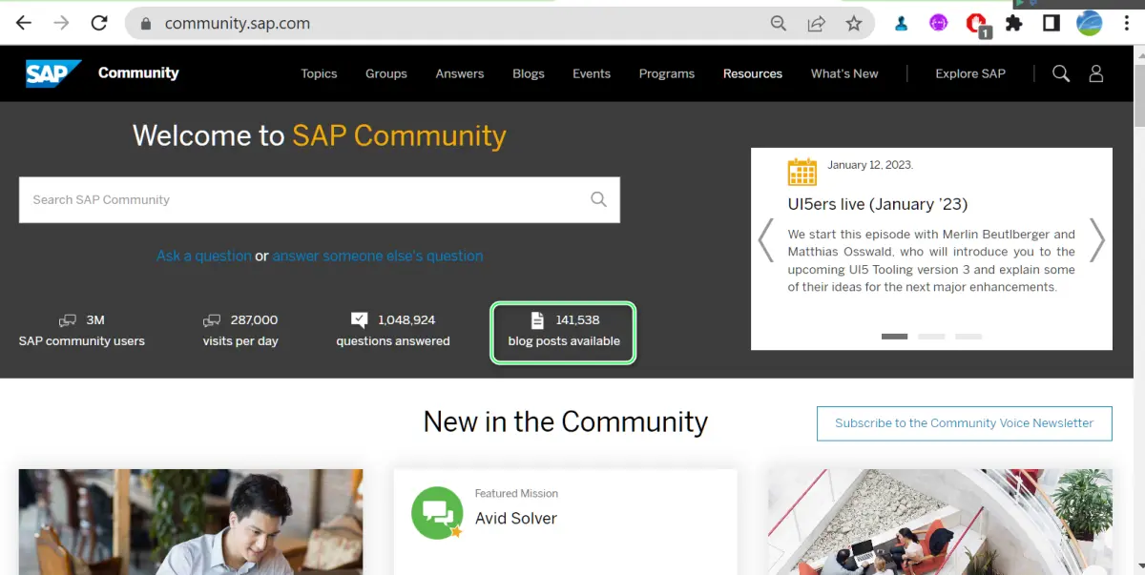1145x575 pixels.
Task: Open the man with laptop thumbnail
Action: pyautogui.click(x=191, y=522)
